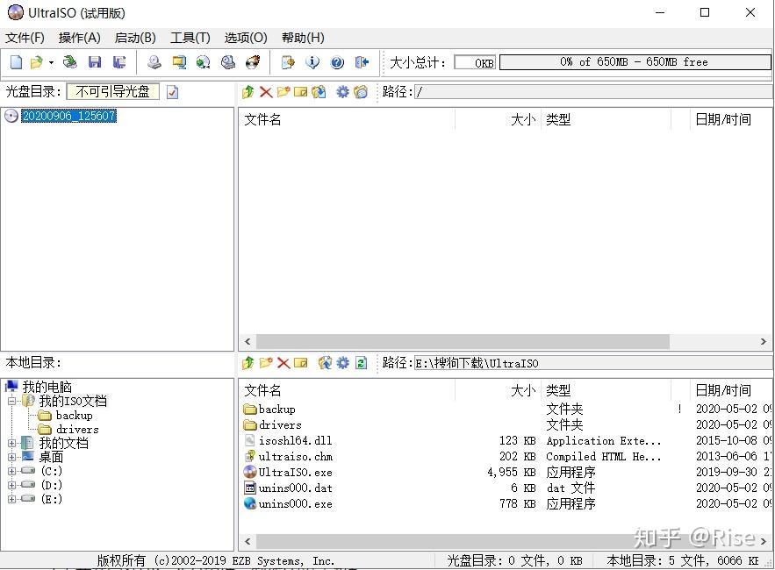Expand the 桌面 tree node
The image size is (775, 570).
point(12,457)
